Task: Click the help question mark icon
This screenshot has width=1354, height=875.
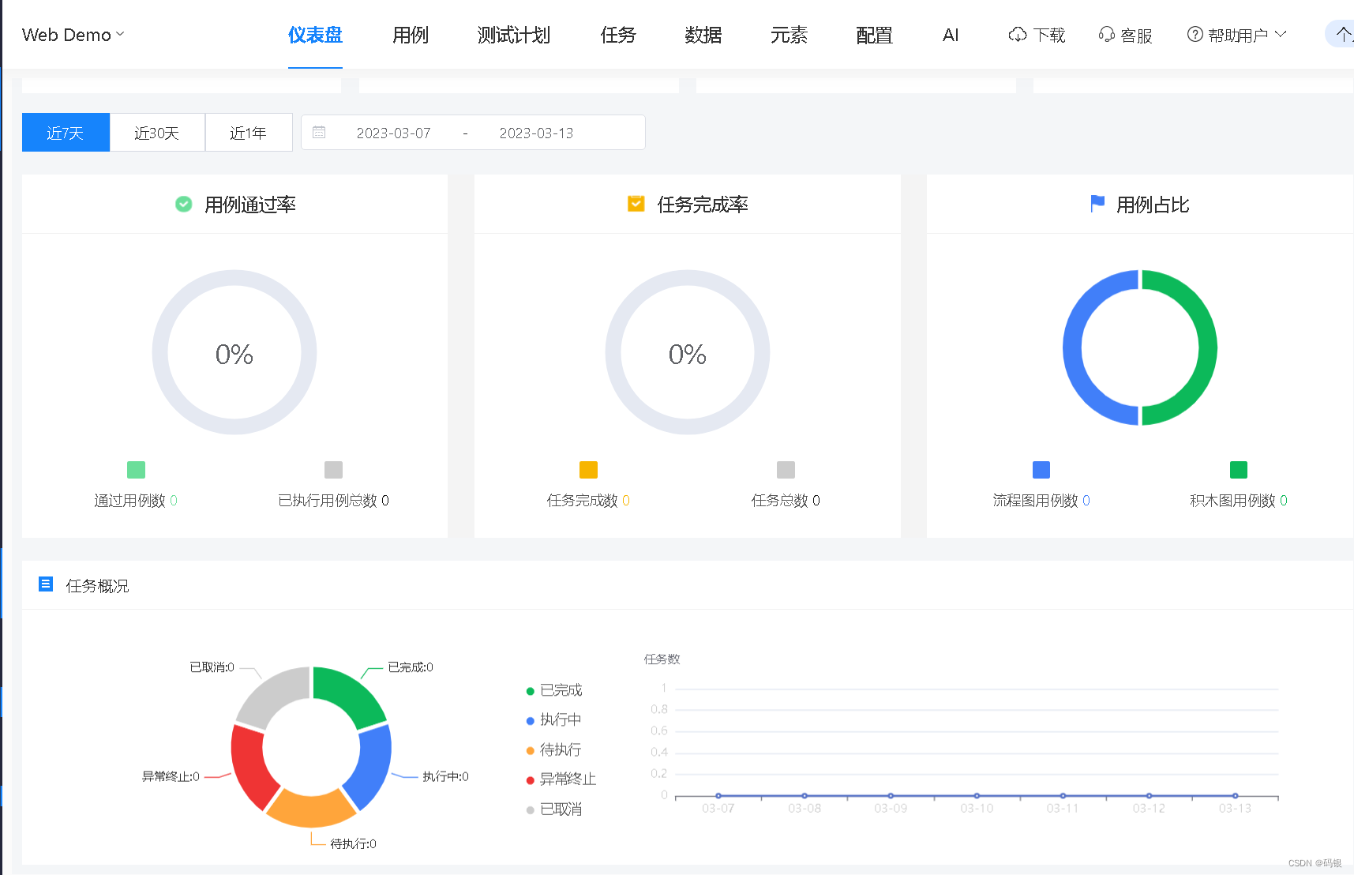Action: (1195, 35)
